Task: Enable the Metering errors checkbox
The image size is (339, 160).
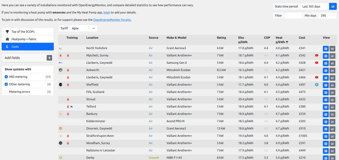Action: coord(6,91)
